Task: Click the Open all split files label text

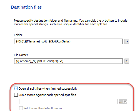Action: tap(48, 89)
